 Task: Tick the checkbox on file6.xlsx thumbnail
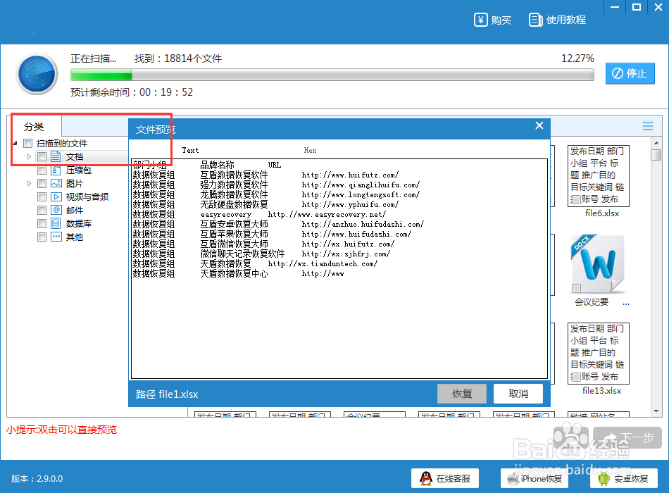tap(576, 199)
